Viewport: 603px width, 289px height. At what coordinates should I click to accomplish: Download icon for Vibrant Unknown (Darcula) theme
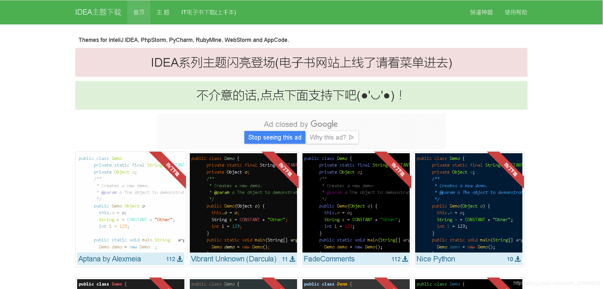[x=292, y=259]
